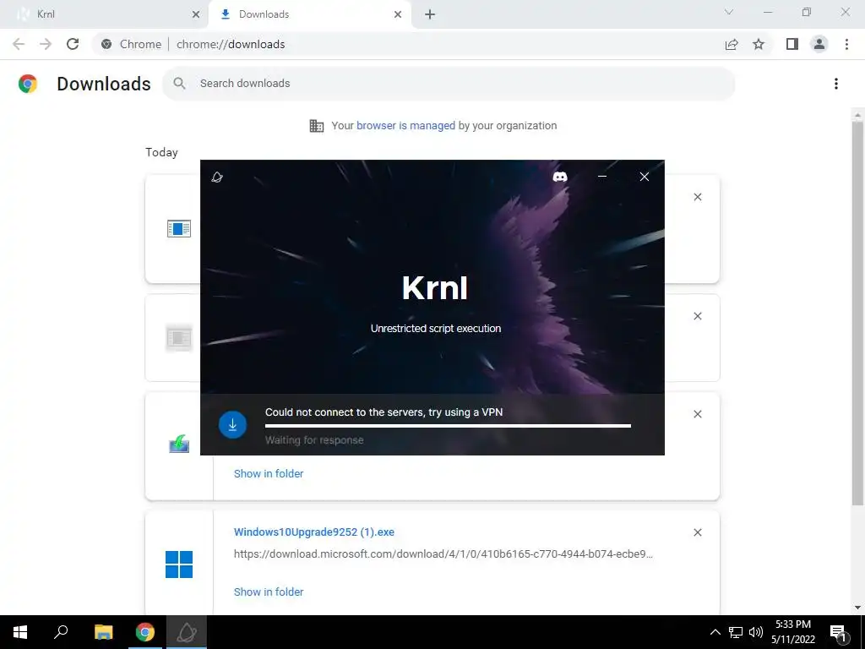Open a new browser tab
The width and height of the screenshot is (865, 649).
pyautogui.click(x=430, y=14)
